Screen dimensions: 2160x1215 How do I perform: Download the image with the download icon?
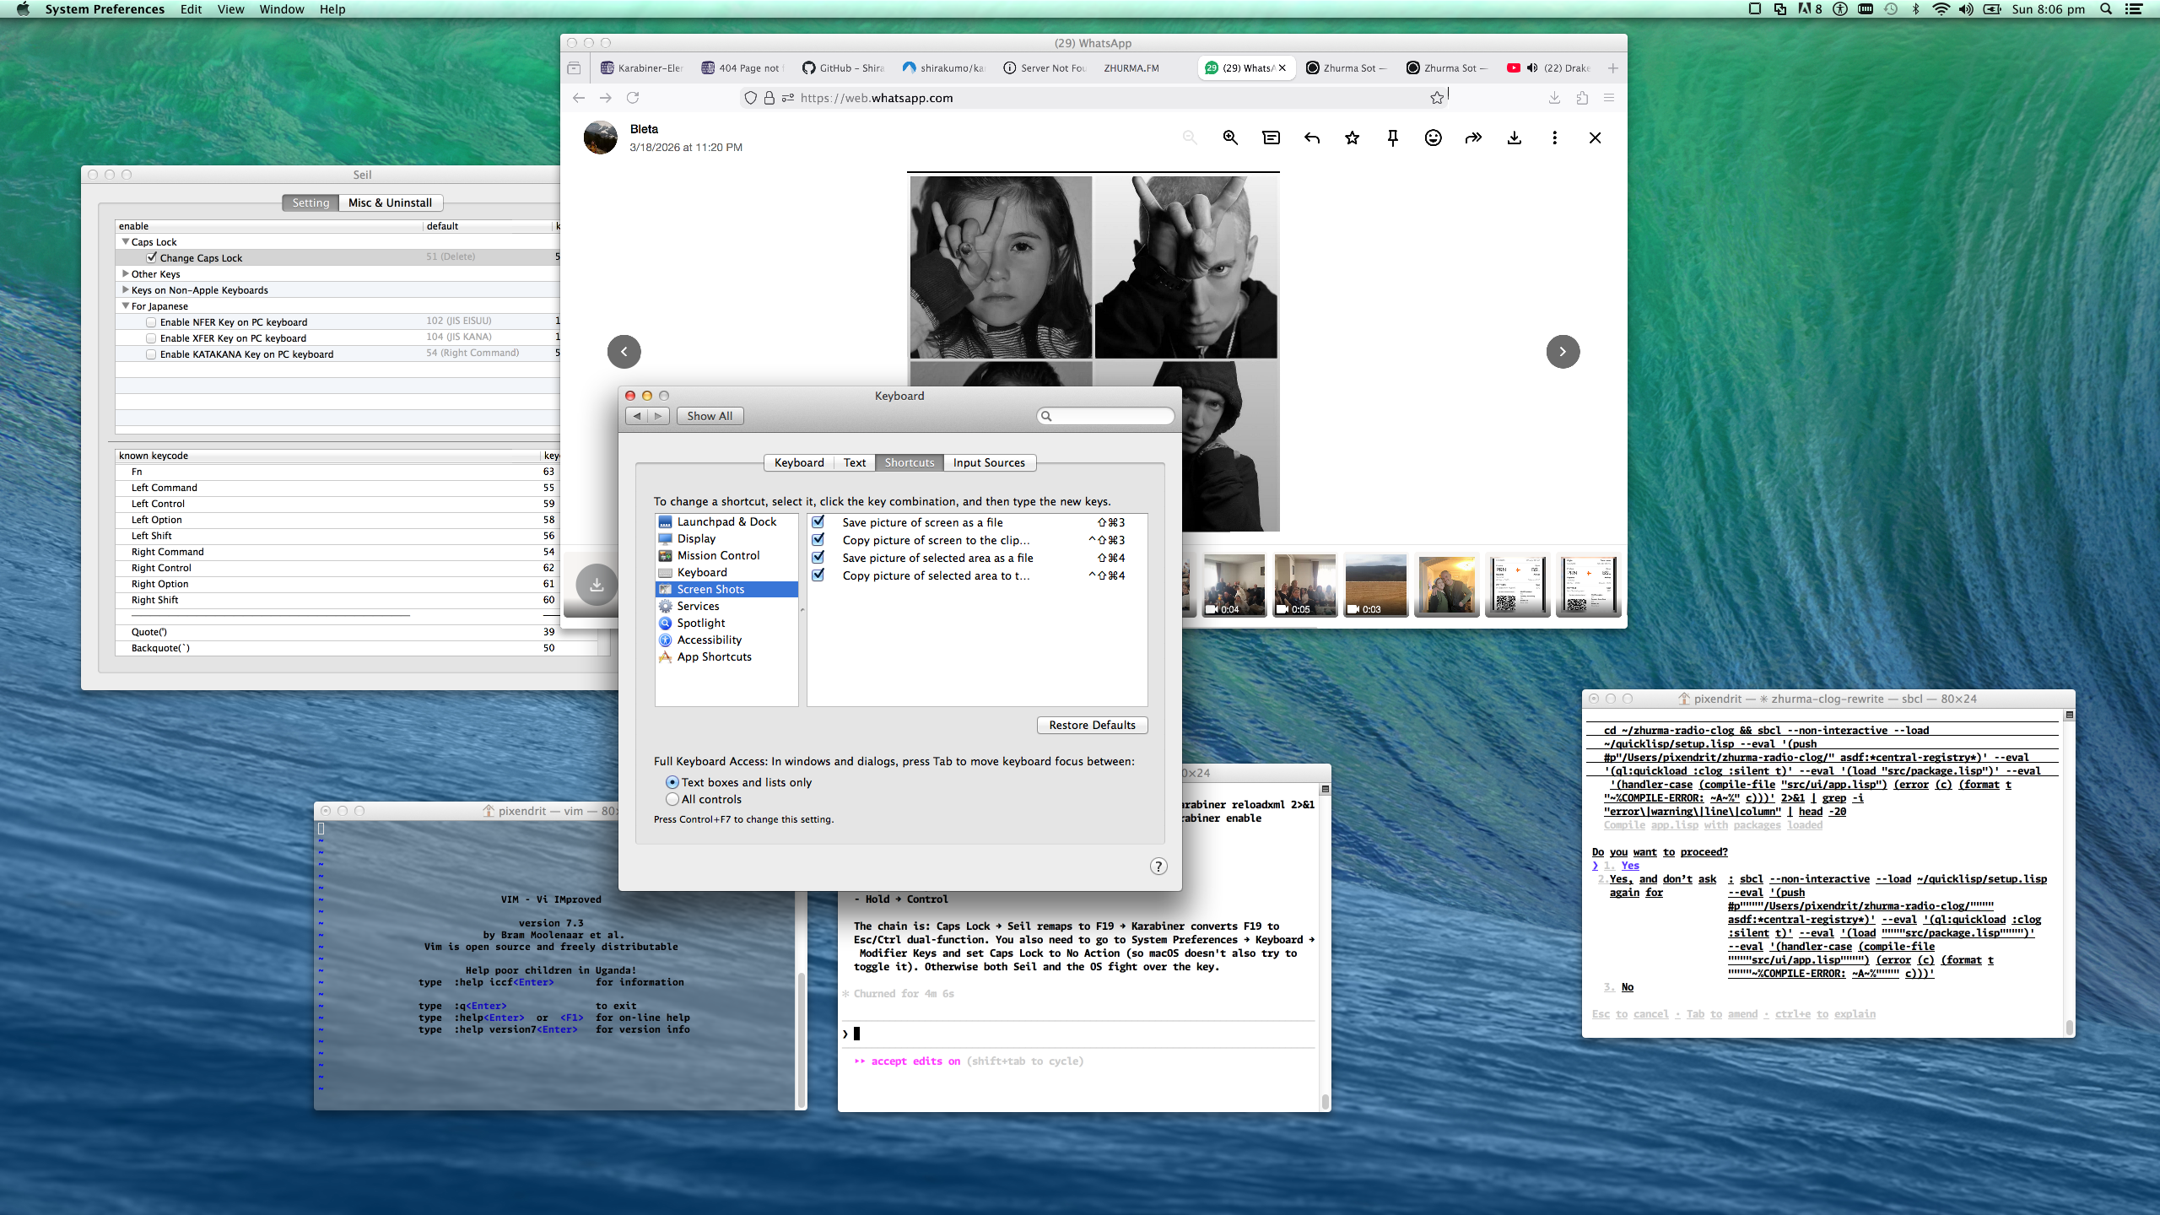(1514, 138)
